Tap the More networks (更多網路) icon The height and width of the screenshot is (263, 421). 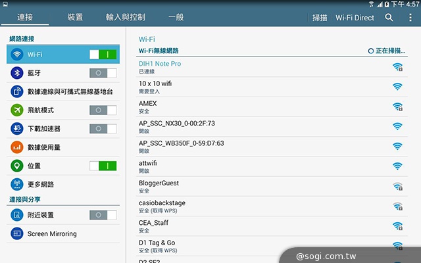[x=17, y=184]
